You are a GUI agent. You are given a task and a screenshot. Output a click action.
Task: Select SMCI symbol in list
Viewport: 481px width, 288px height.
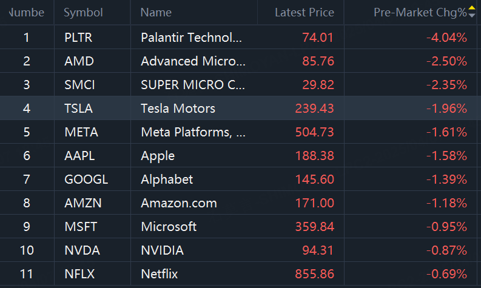[x=79, y=85]
